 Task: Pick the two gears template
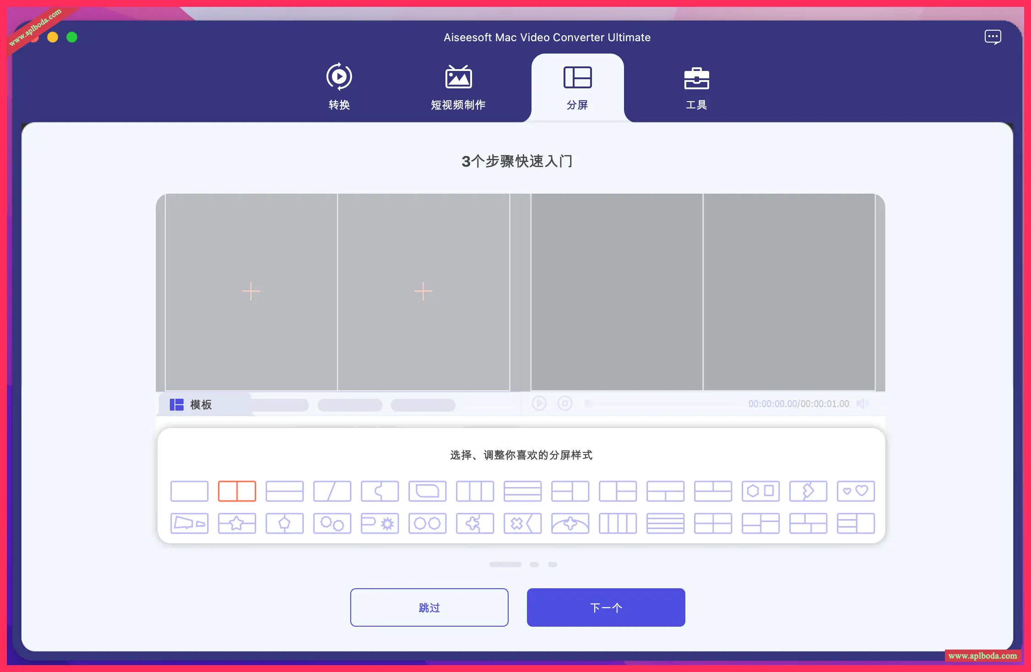(332, 523)
